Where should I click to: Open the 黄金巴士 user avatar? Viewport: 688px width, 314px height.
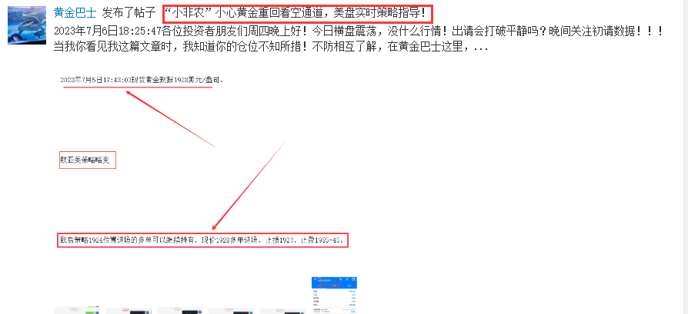coord(27,25)
